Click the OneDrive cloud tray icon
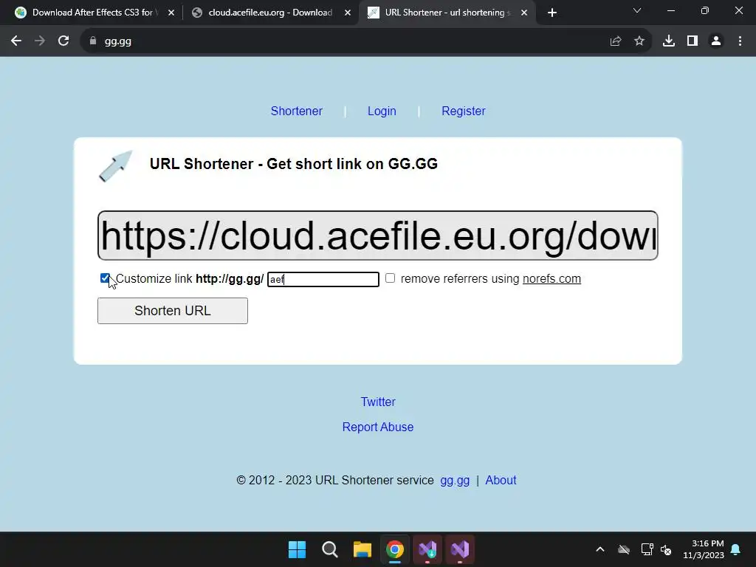This screenshot has width=756, height=567. click(624, 549)
